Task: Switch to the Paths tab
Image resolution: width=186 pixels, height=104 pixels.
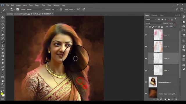Action: (x=162, y=15)
